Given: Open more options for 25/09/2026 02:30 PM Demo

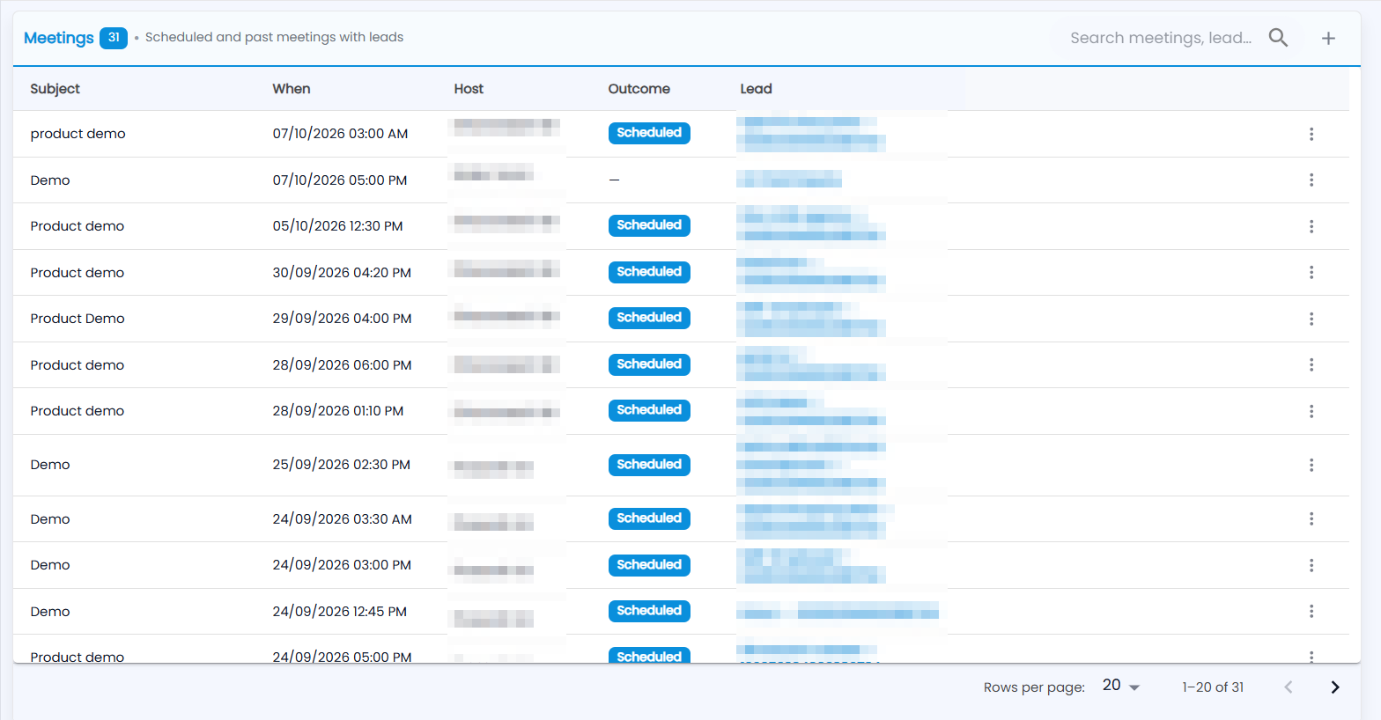Looking at the screenshot, I should [x=1311, y=465].
